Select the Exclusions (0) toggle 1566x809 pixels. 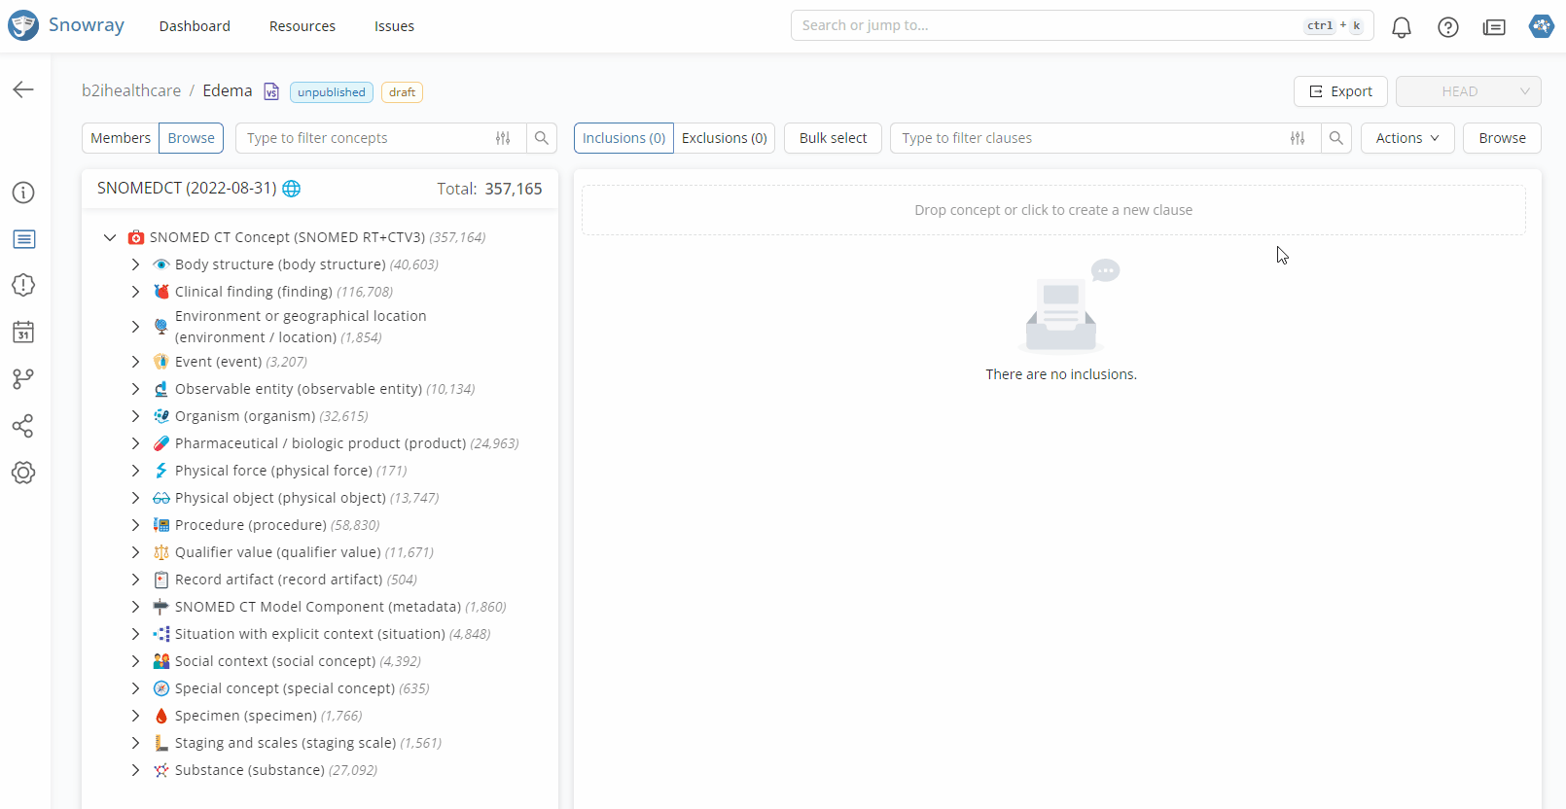[724, 138]
